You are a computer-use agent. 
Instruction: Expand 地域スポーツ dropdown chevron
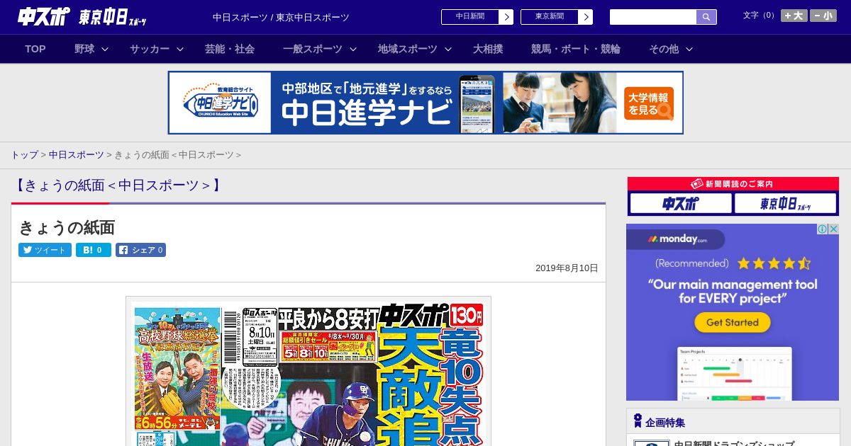(x=448, y=49)
